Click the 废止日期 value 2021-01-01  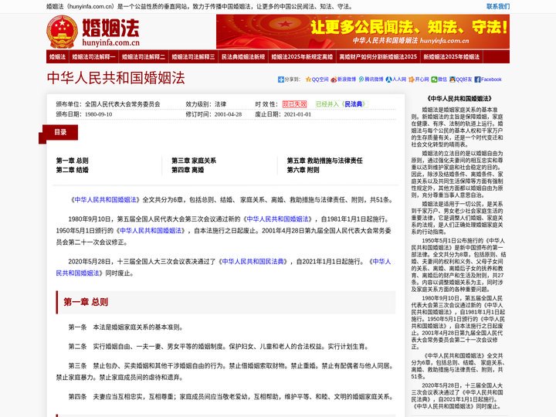(x=297, y=114)
